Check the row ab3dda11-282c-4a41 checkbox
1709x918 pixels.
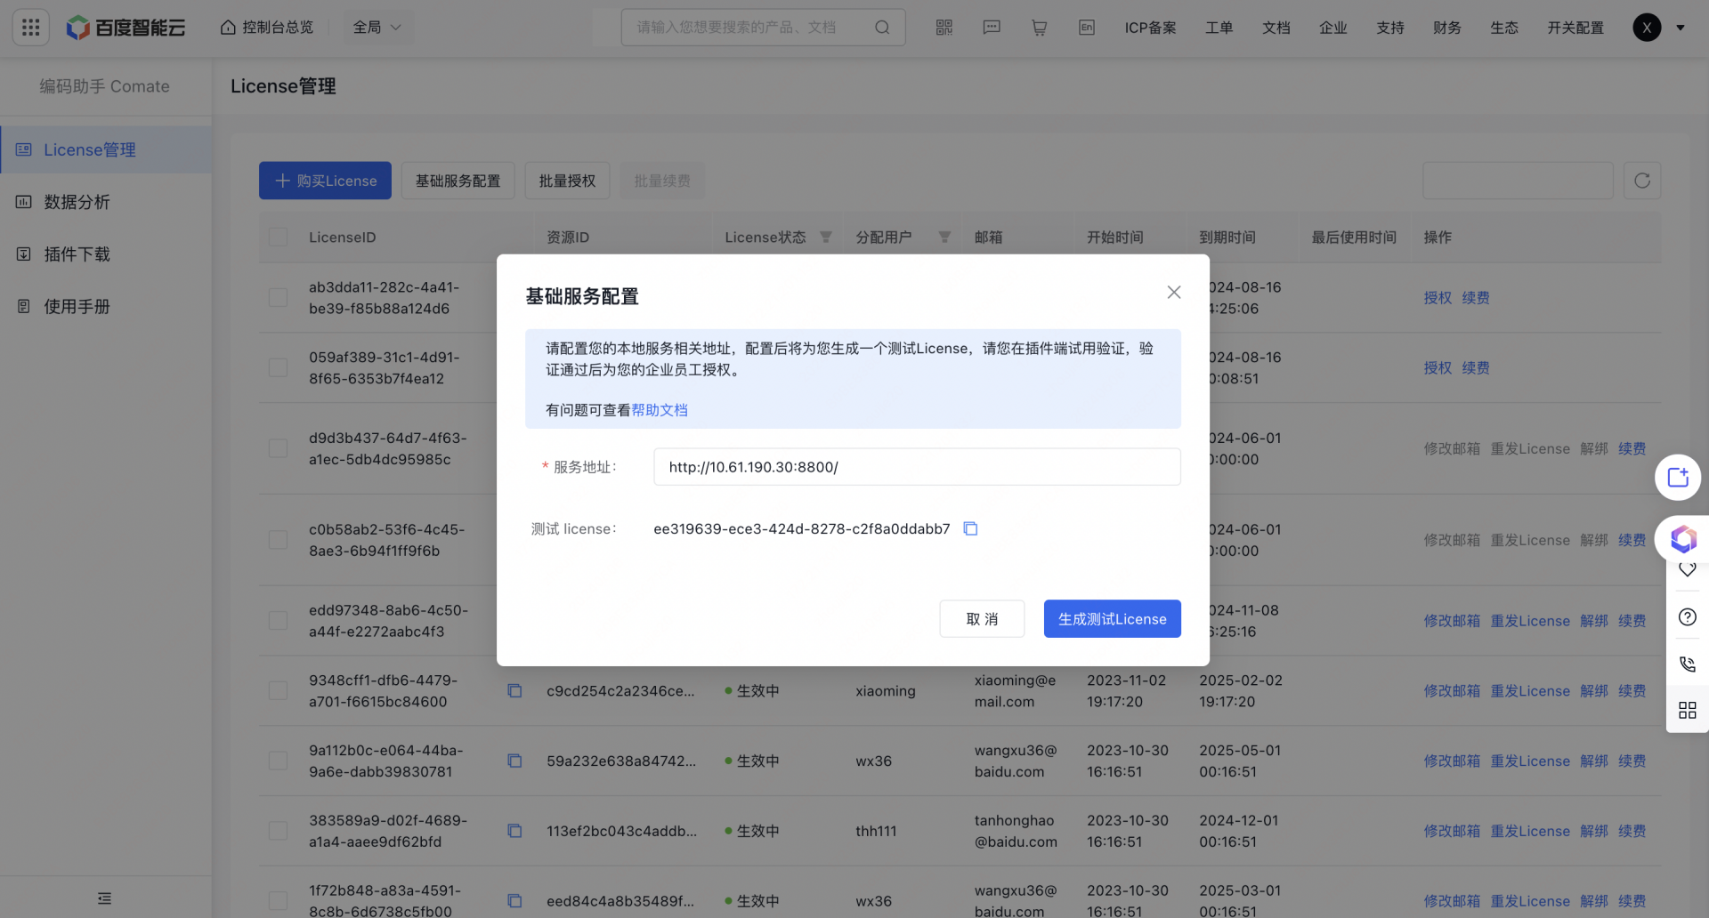[278, 297]
